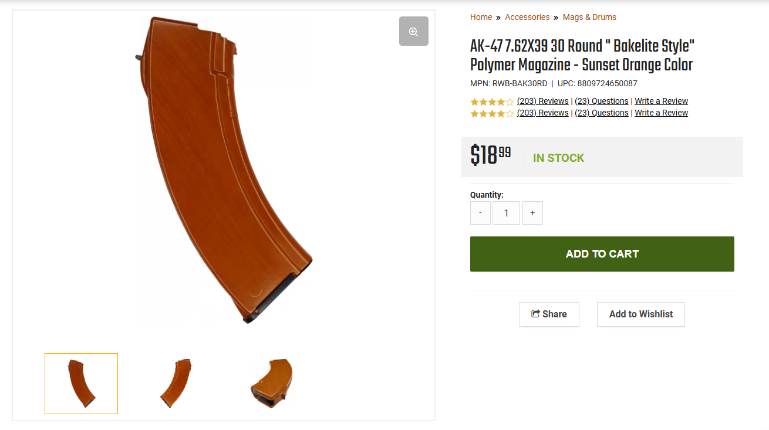769x430 pixels.
Task: Open the first (203) Reviews link
Action: pos(542,101)
